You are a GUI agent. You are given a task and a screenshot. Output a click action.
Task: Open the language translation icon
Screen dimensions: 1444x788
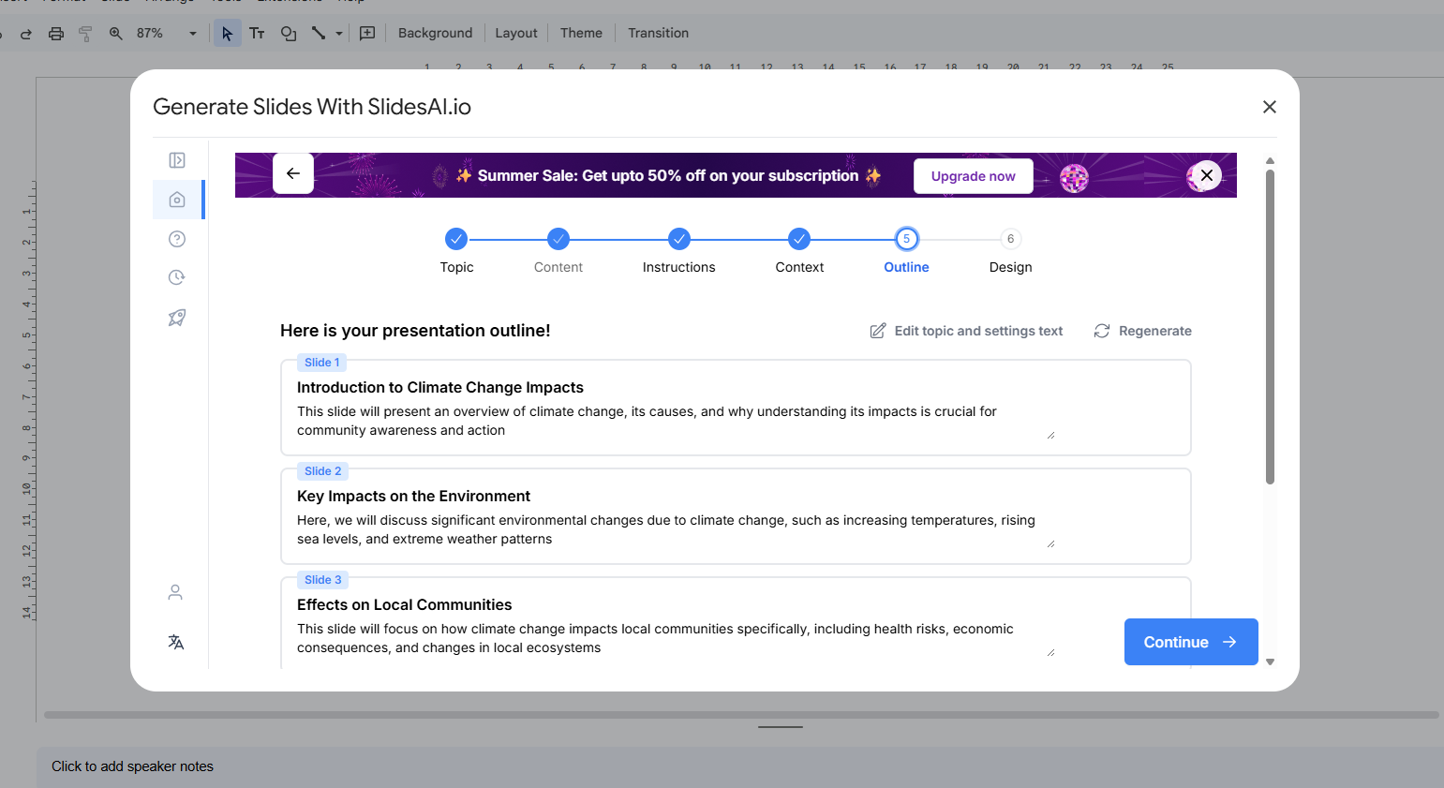[x=175, y=642]
